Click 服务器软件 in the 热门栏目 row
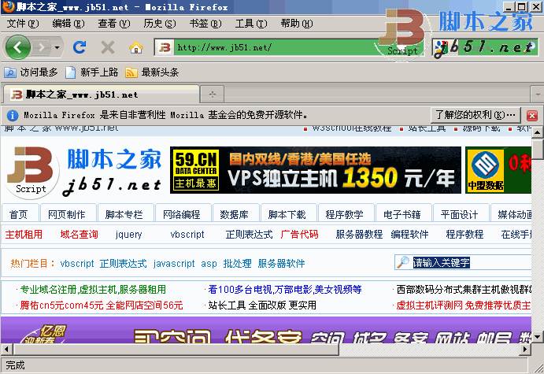Image resolution: width=544 pixels, height=374 pixels. click(x=281, y=264)
